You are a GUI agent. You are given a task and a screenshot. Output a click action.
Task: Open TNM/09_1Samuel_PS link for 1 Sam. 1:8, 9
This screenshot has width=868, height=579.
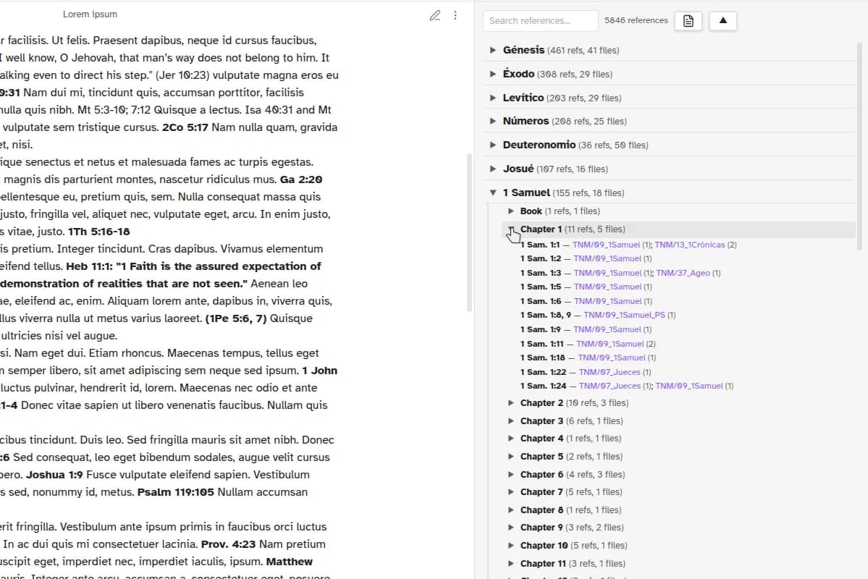[x=625, y=315]
